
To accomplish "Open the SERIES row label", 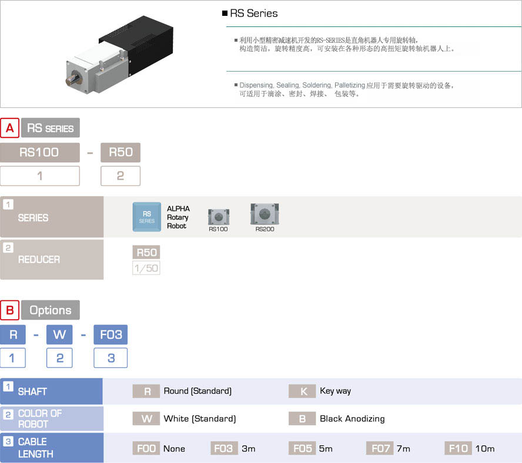I will pos(52,217).
